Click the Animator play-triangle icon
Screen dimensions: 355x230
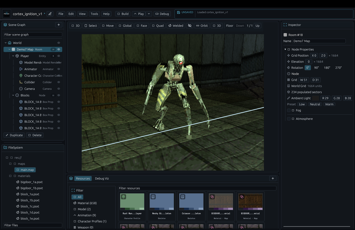(21, 69)
